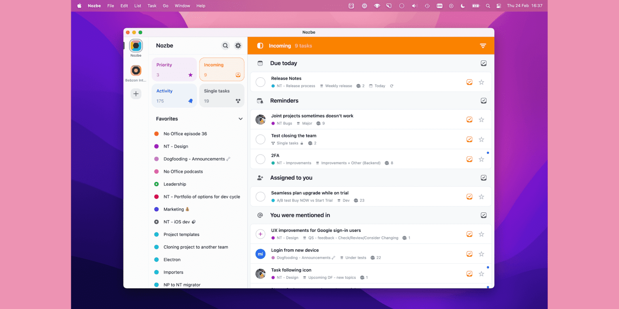619x309 pixels.
Task: Add new workspace with plus icon
Action: point(136,94)
